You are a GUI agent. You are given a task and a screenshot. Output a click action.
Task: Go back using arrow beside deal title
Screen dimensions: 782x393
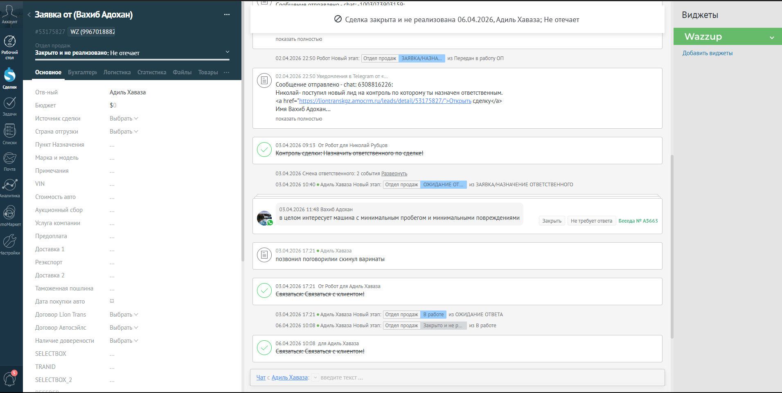coord(29,15)
